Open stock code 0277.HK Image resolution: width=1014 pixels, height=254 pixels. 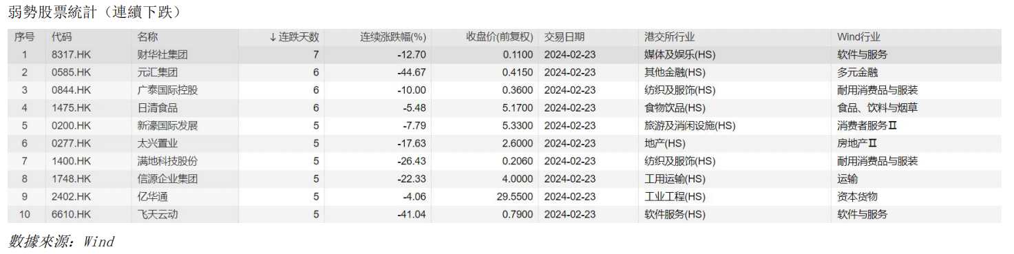point(71,143)
